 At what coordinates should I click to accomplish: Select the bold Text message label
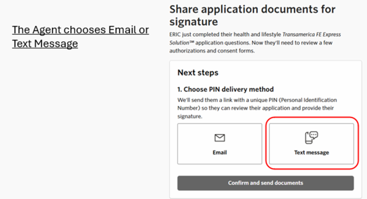click(311, 152)
